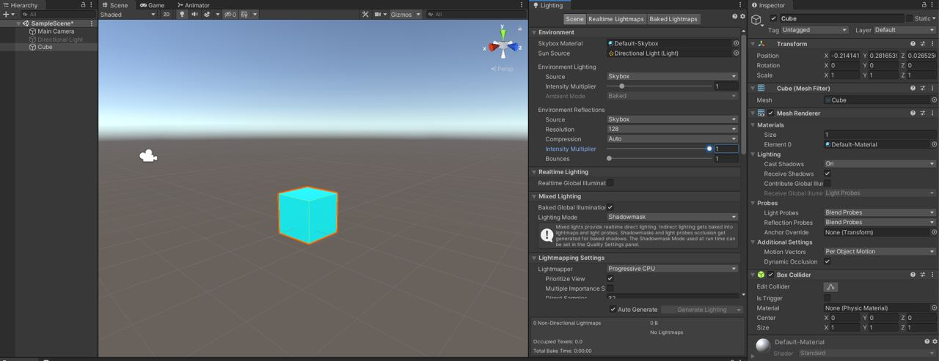Open SampleScene options kebab menu
Image resolution: width=939 pixels, height=361 pixels.
92,23
